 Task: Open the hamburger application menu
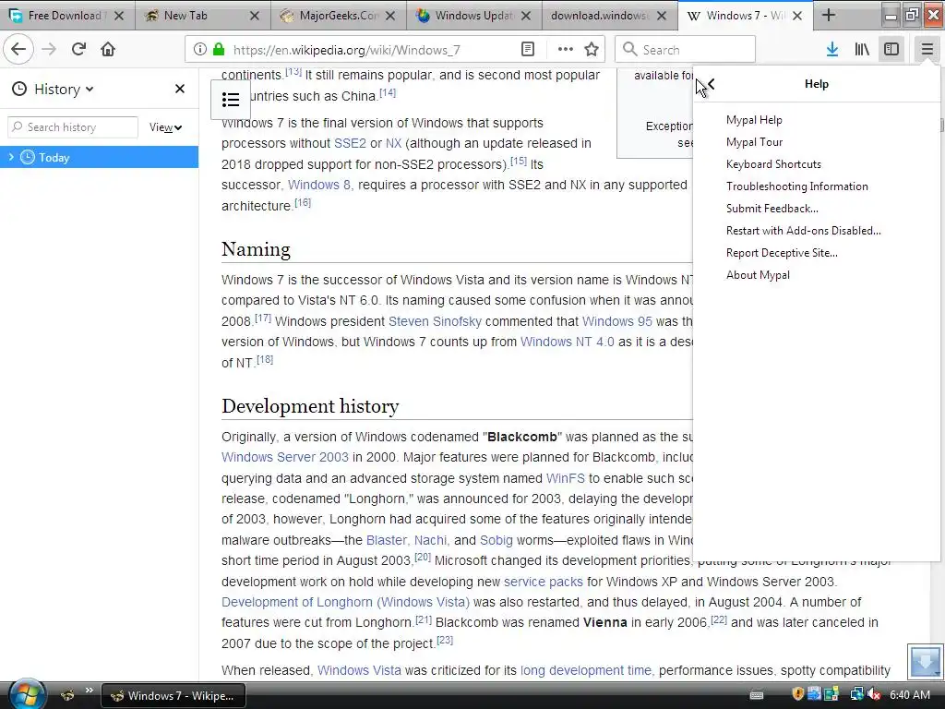pyautogui.click(x=927, y=50)
